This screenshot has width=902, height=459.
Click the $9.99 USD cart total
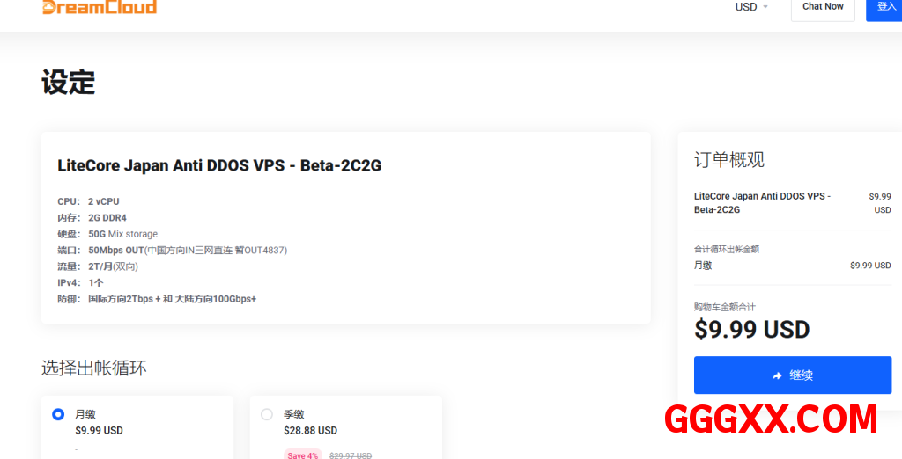click(x=752, y=330)
